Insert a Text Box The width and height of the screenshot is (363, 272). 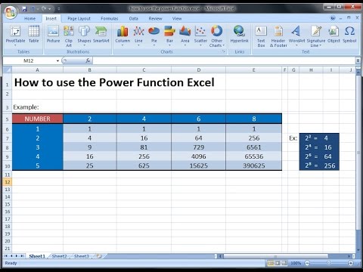tap(261, 36)
